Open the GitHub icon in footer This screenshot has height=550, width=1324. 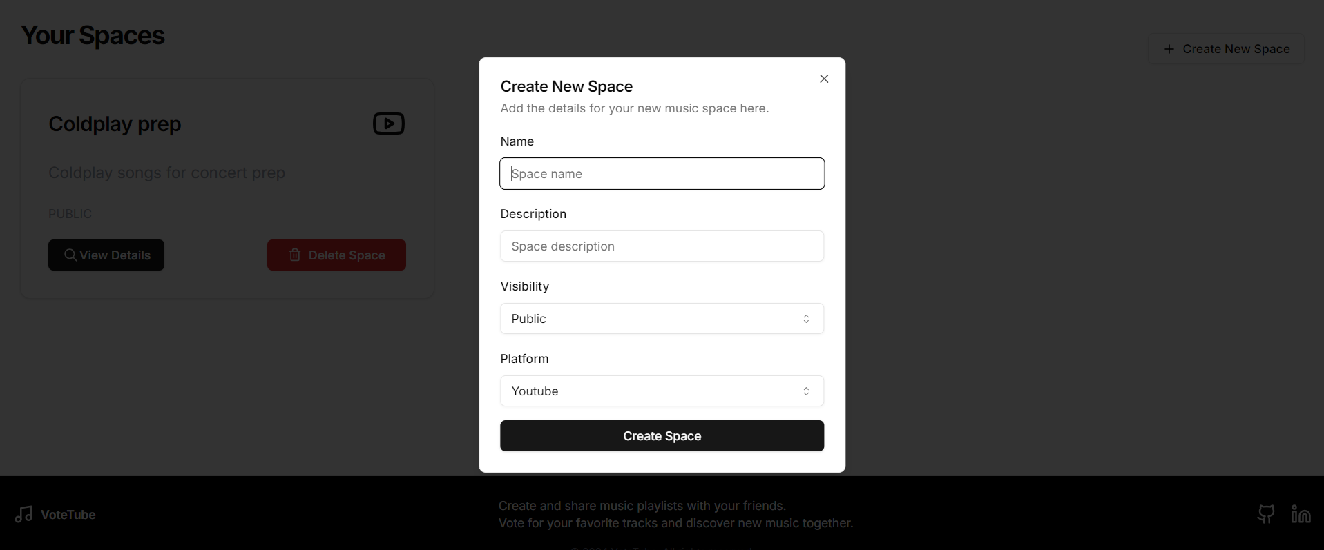click(x=1266, y=514)
